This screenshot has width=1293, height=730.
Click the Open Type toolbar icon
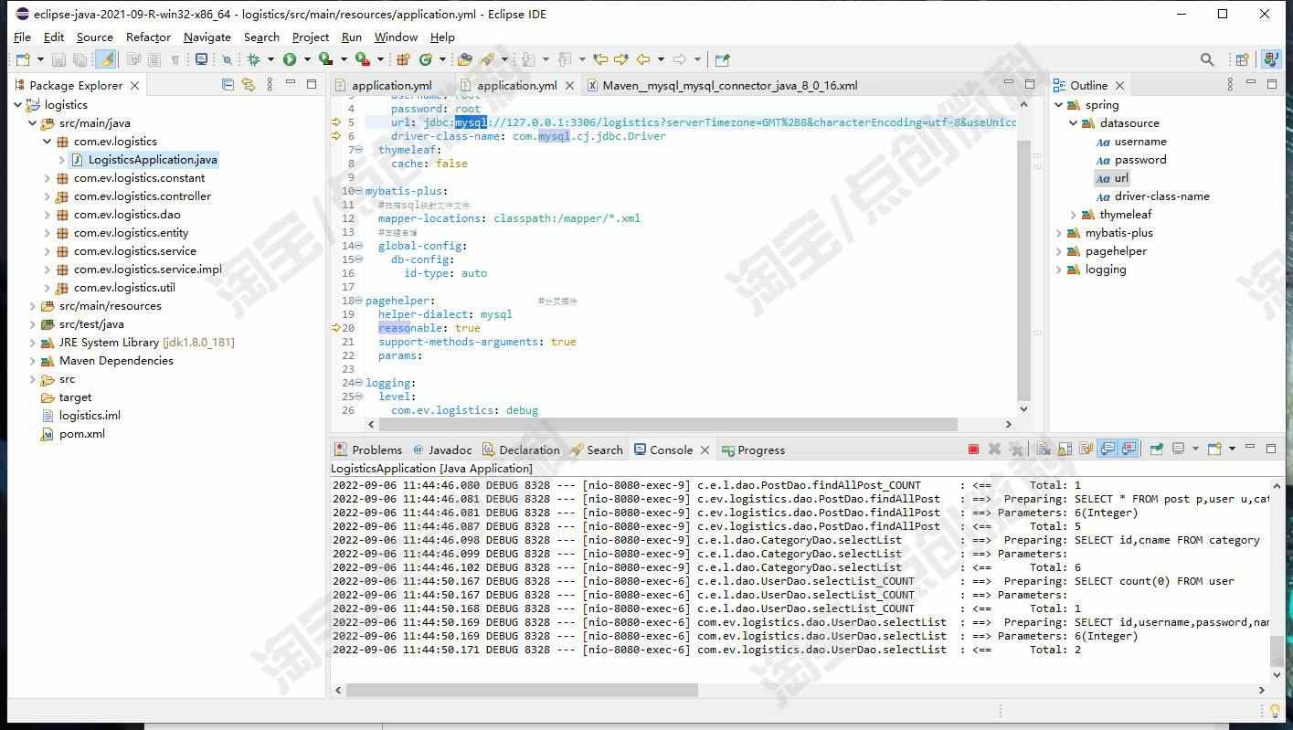click(465, 59)
